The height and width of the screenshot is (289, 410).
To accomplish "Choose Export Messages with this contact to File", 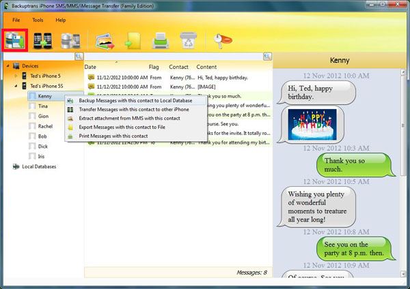I will [x=135, y=127].
